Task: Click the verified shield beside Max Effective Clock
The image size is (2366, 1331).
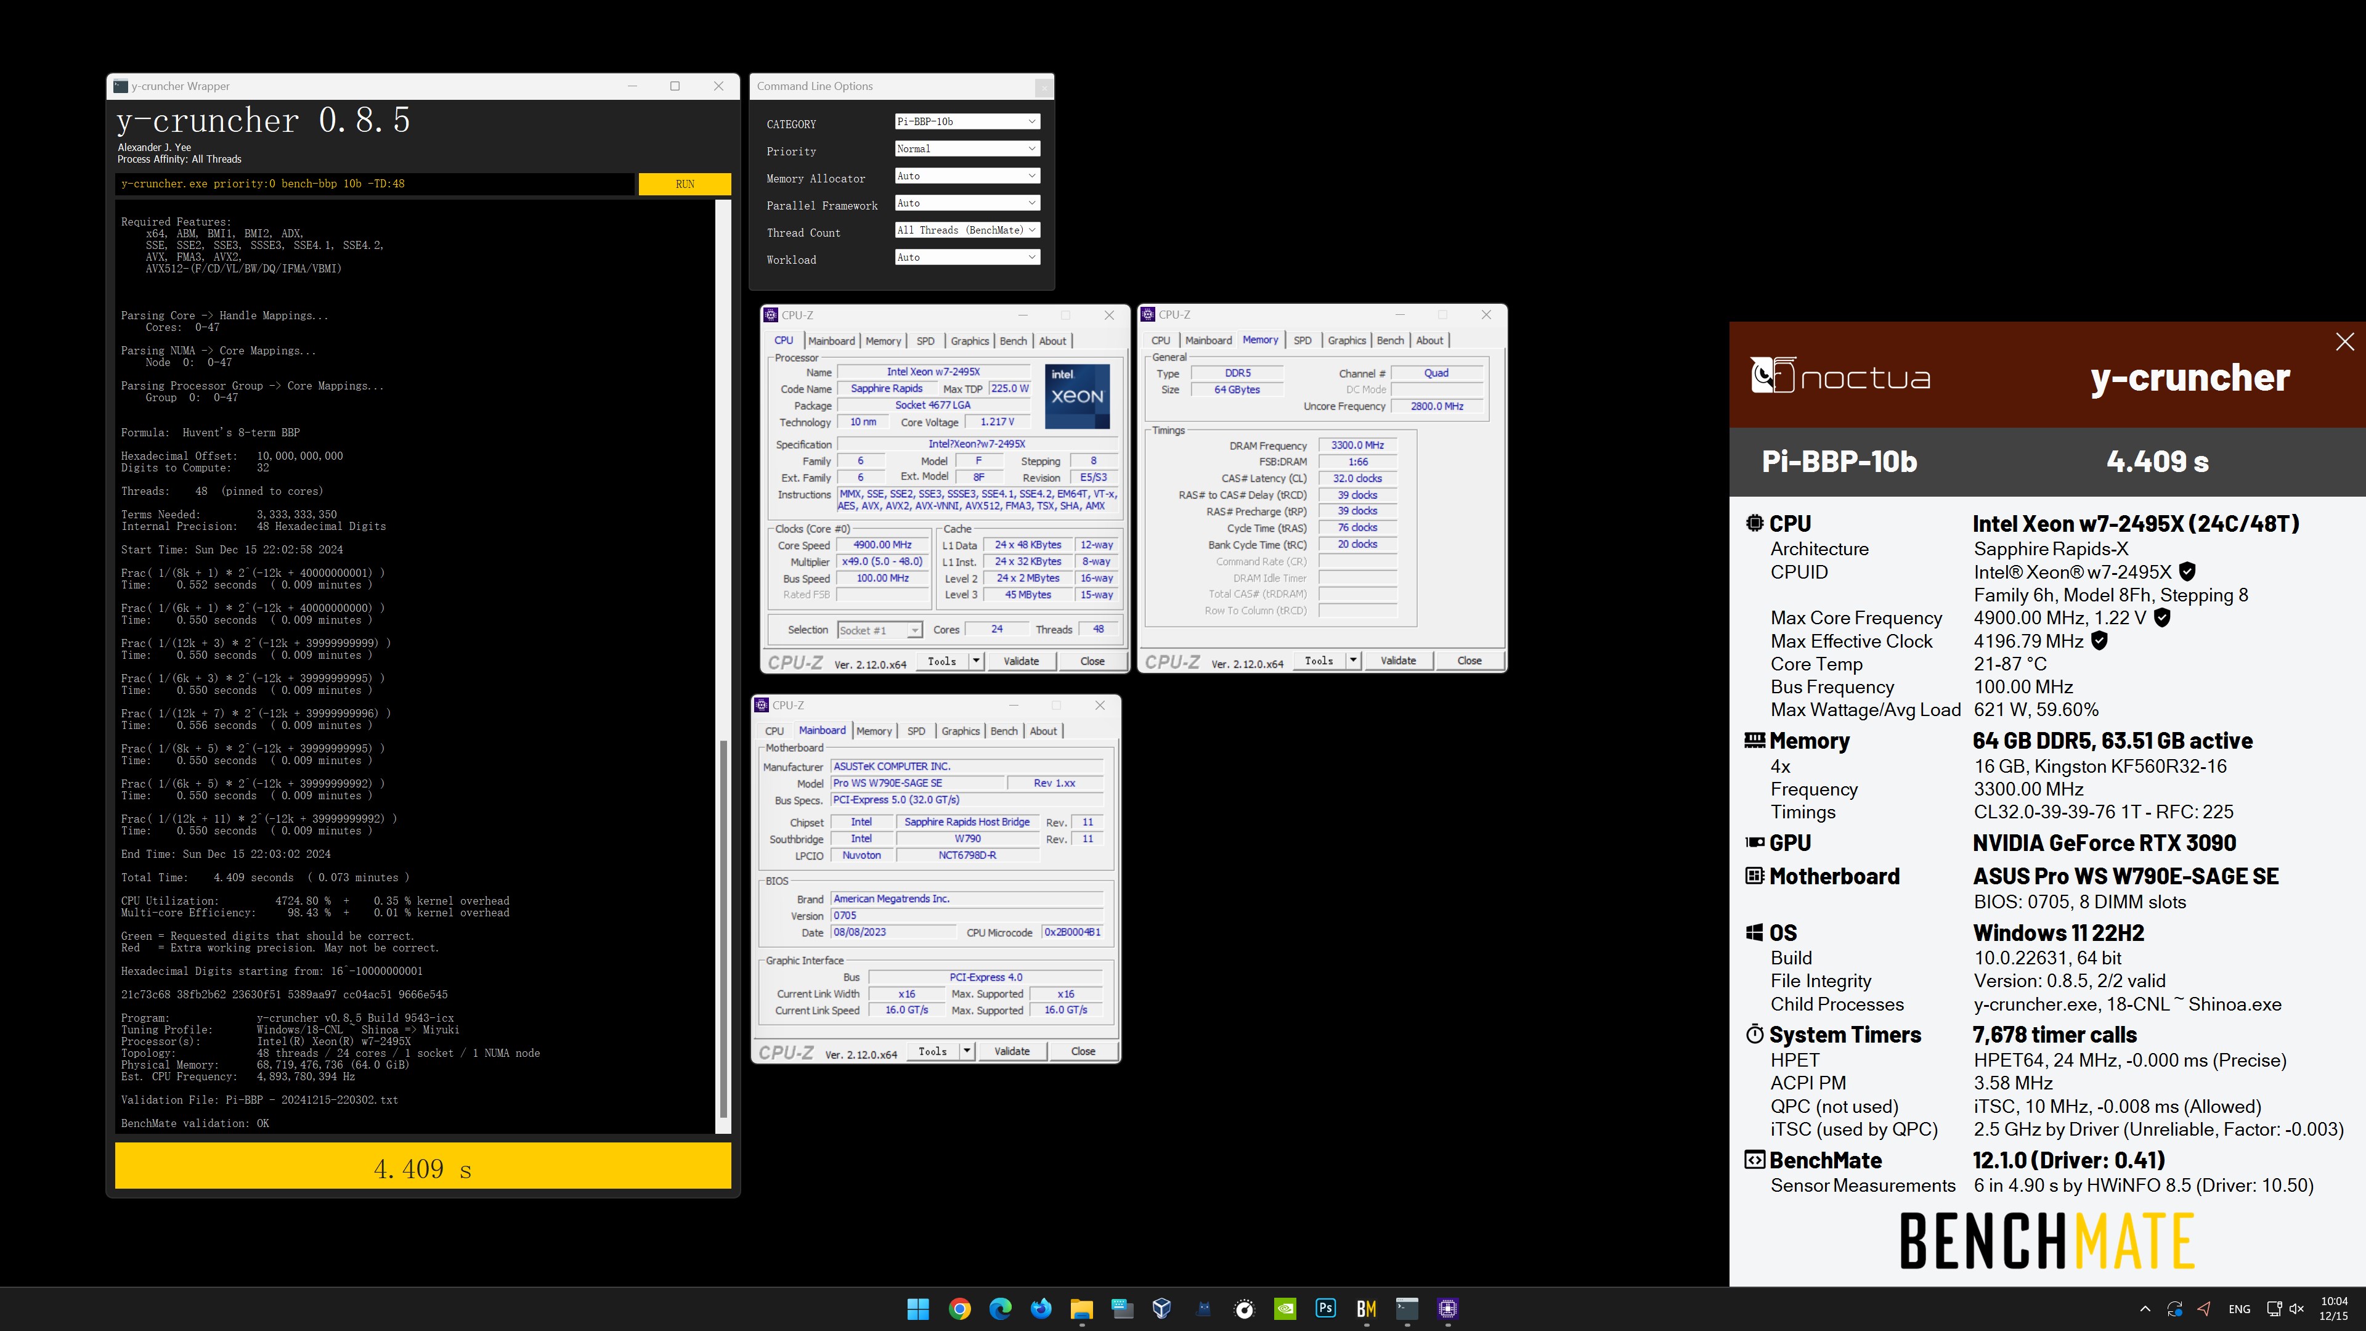Action: pyautogui.click(x=2099, y=640)
